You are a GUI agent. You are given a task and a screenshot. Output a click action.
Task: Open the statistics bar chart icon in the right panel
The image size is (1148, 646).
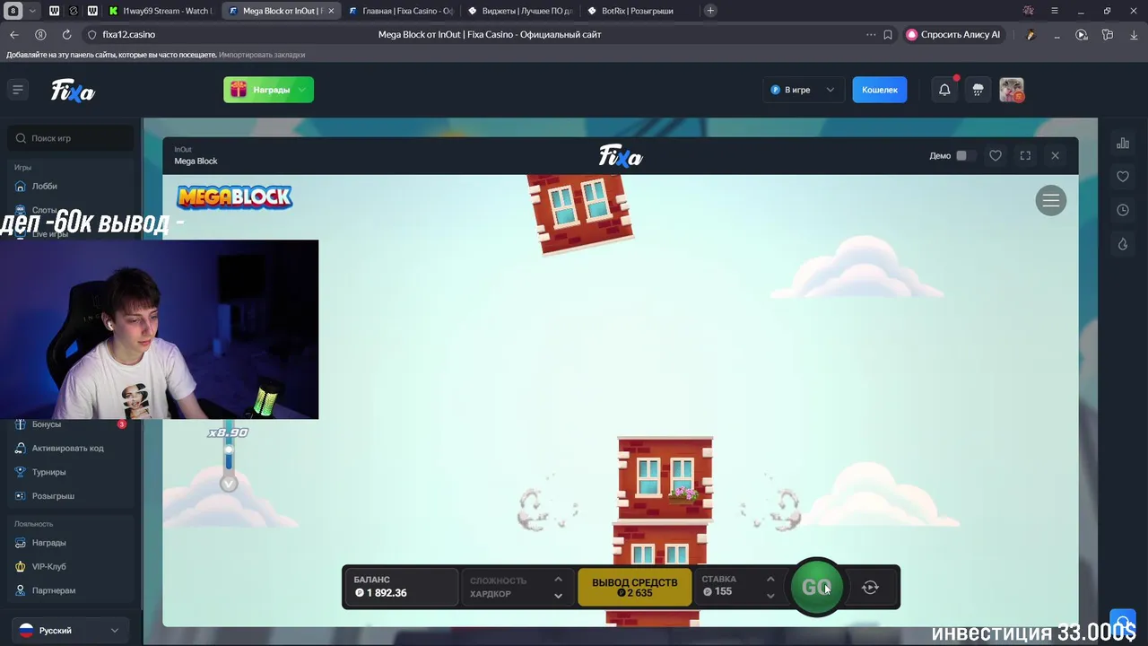[1122, 143]
